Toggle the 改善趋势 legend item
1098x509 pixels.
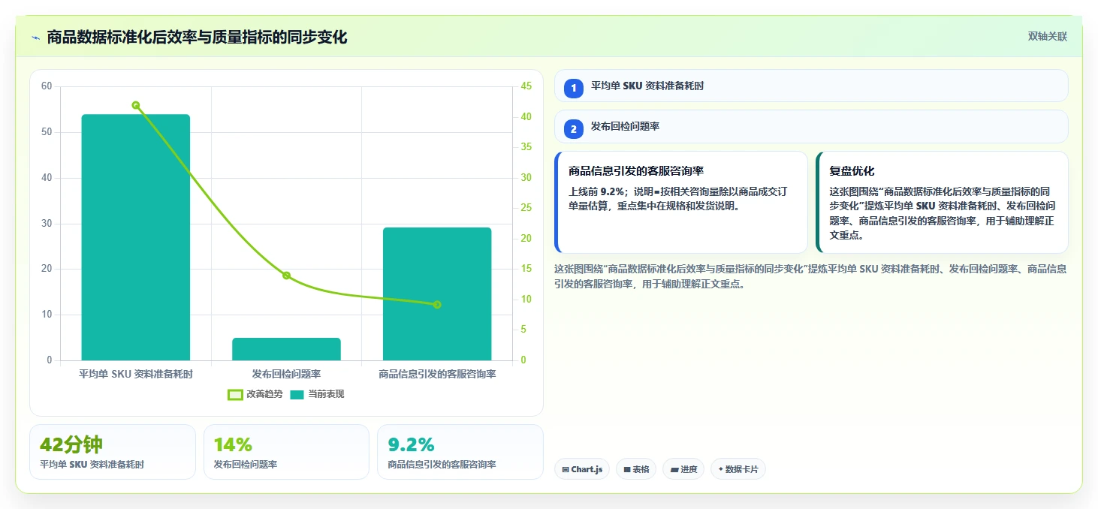pos(255,394)
